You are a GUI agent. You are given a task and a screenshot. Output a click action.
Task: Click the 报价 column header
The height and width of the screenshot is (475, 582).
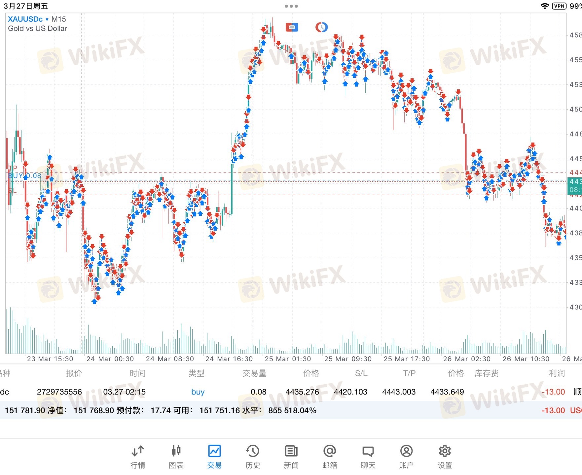click(74, 373)
